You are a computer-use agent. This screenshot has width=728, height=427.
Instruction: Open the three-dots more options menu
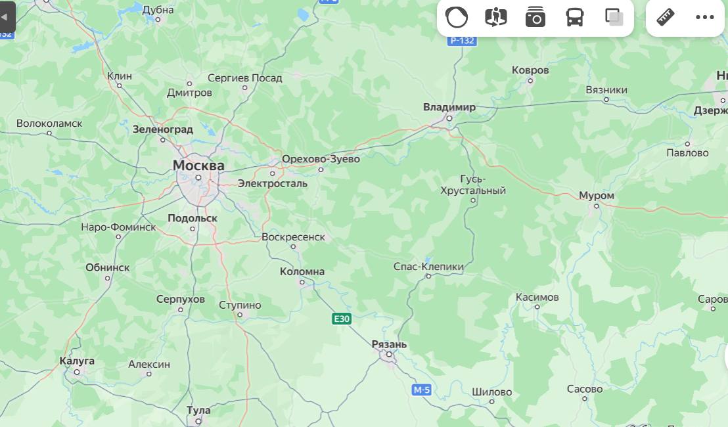(x=705, y=18)
